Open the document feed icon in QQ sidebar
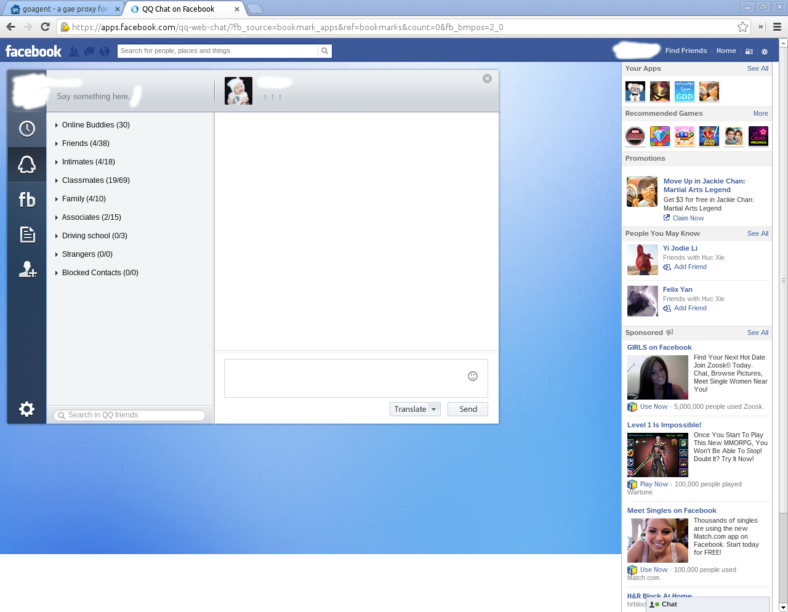Viewport: 788px width, 612px height. pos(27,235)
